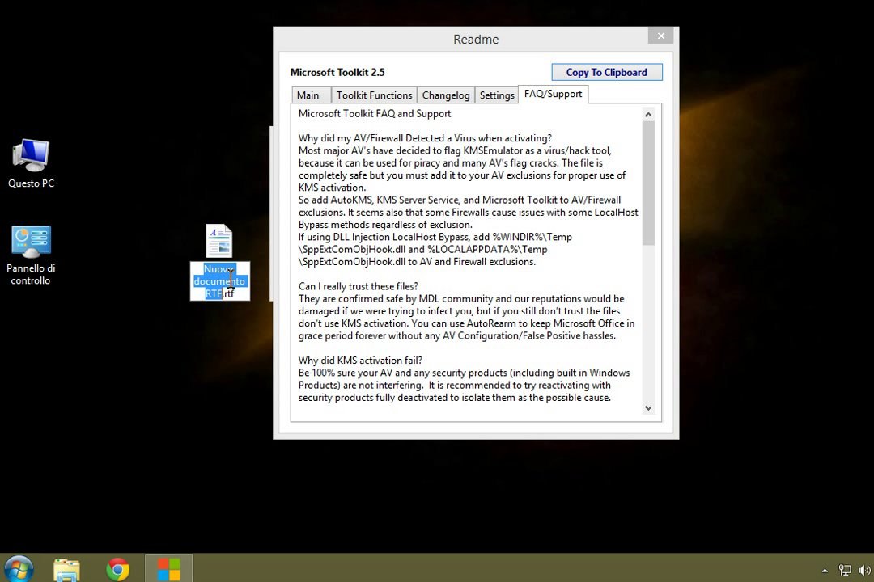Click the Copy To Clipboard button
Image resolution: width=874 pixels, height=582 pixels.
click(607, 72)
